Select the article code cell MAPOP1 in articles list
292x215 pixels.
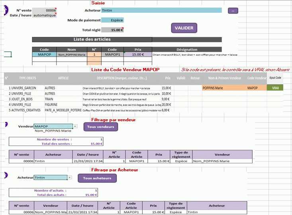pyautogui.click(x=112, y=54)
